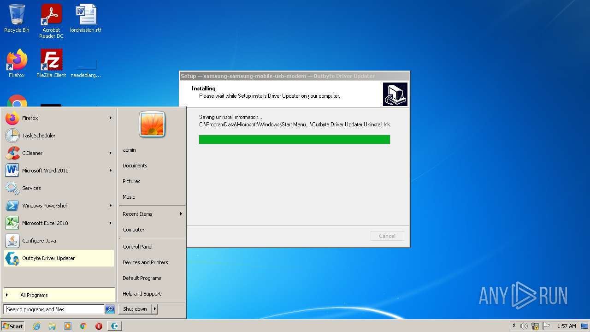590x332 pixels.
Task: Click the Configure Java icon
Action: [x=12, y=241]
